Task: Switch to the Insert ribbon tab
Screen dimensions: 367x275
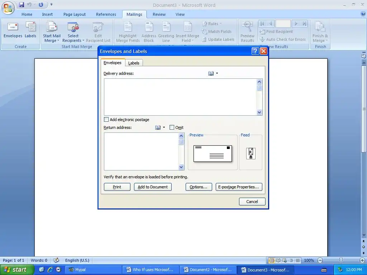Action: 47,14
